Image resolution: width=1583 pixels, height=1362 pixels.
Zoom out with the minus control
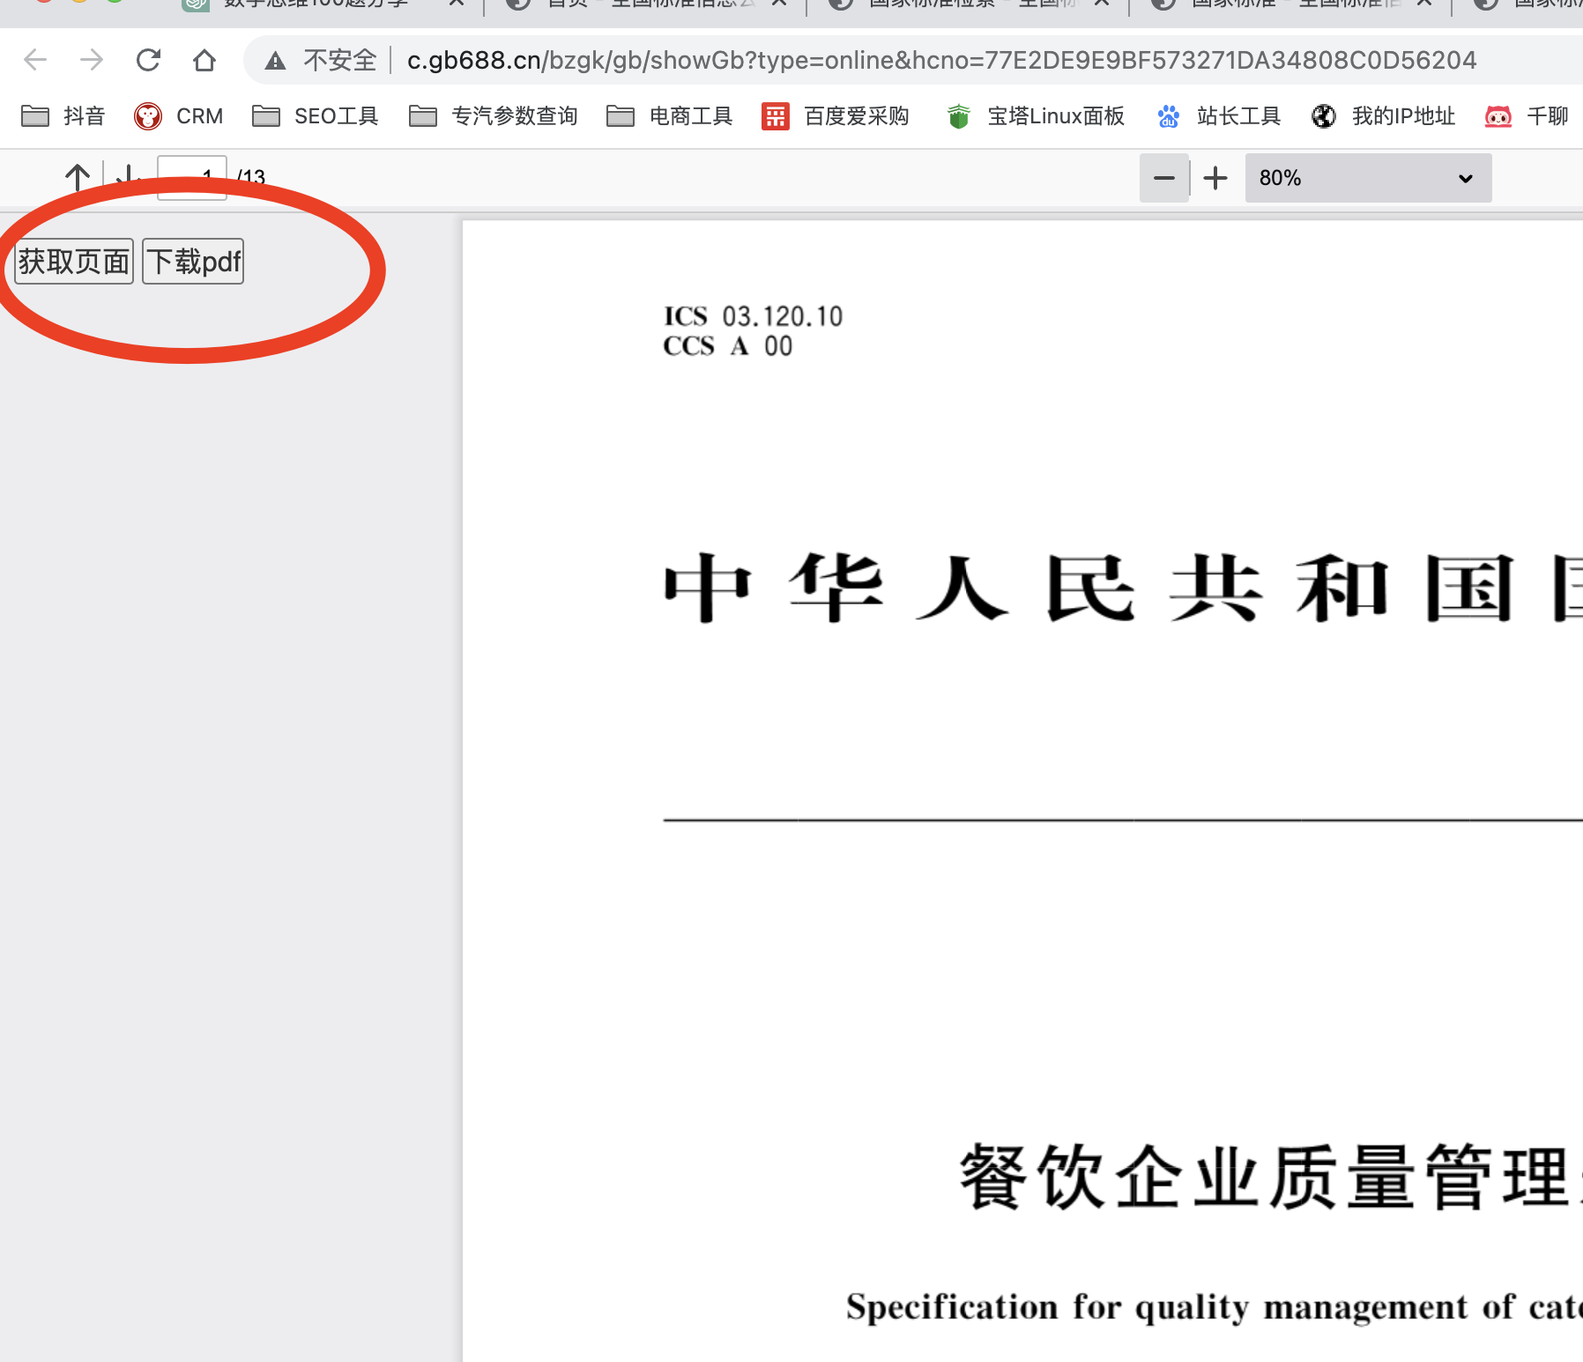pyautogui.click(x=1163, y=177)
